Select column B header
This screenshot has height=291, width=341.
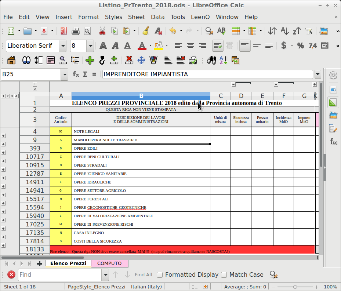click(141, 96)
